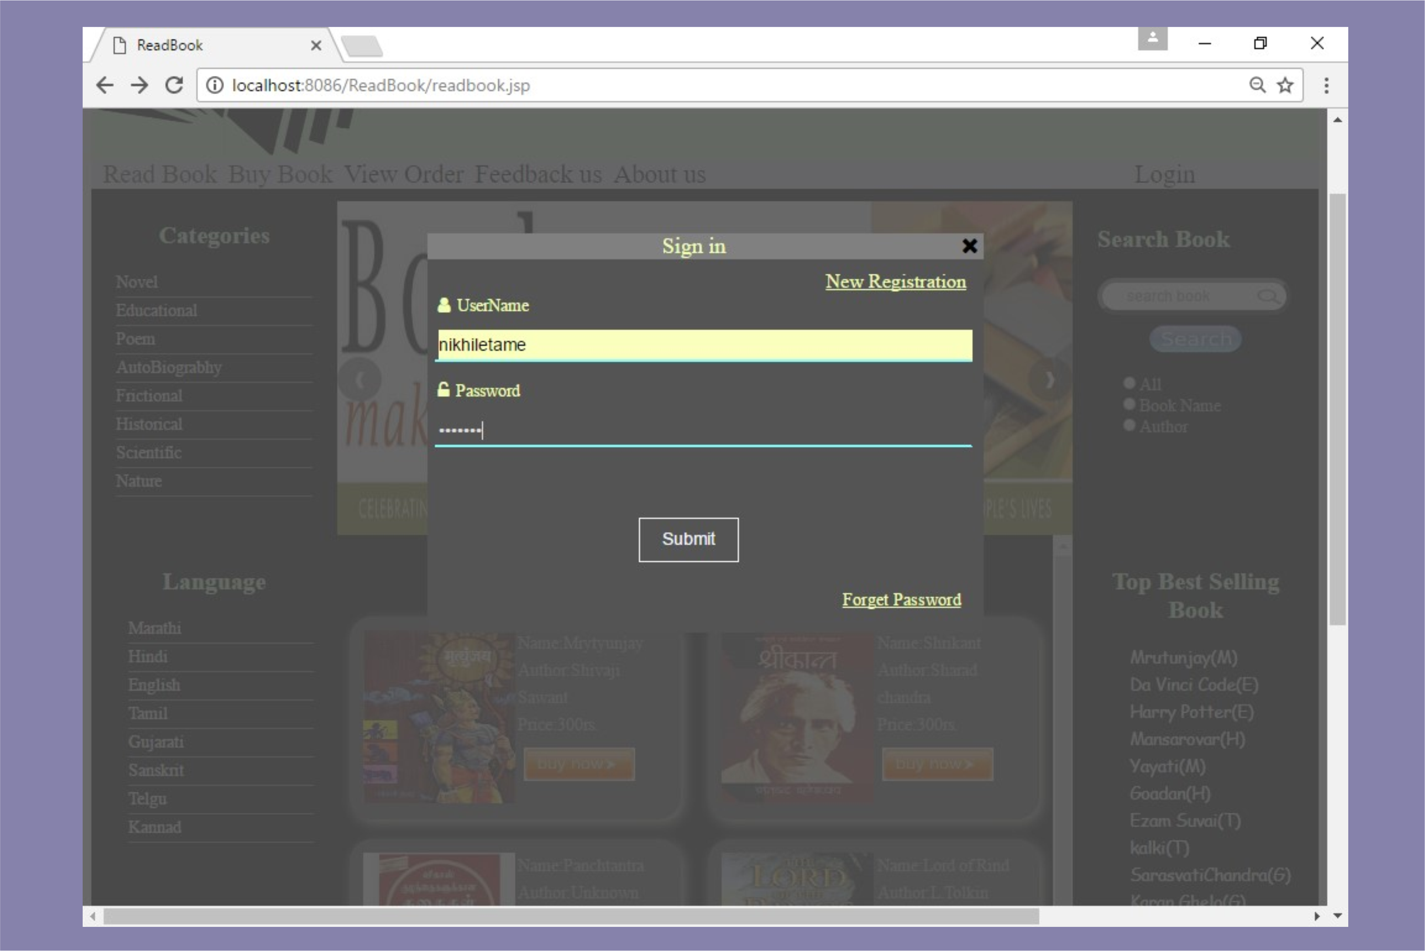Open the Feedback us menu
This screenshot has height=951, width=1425.
[x=538, y=175]
